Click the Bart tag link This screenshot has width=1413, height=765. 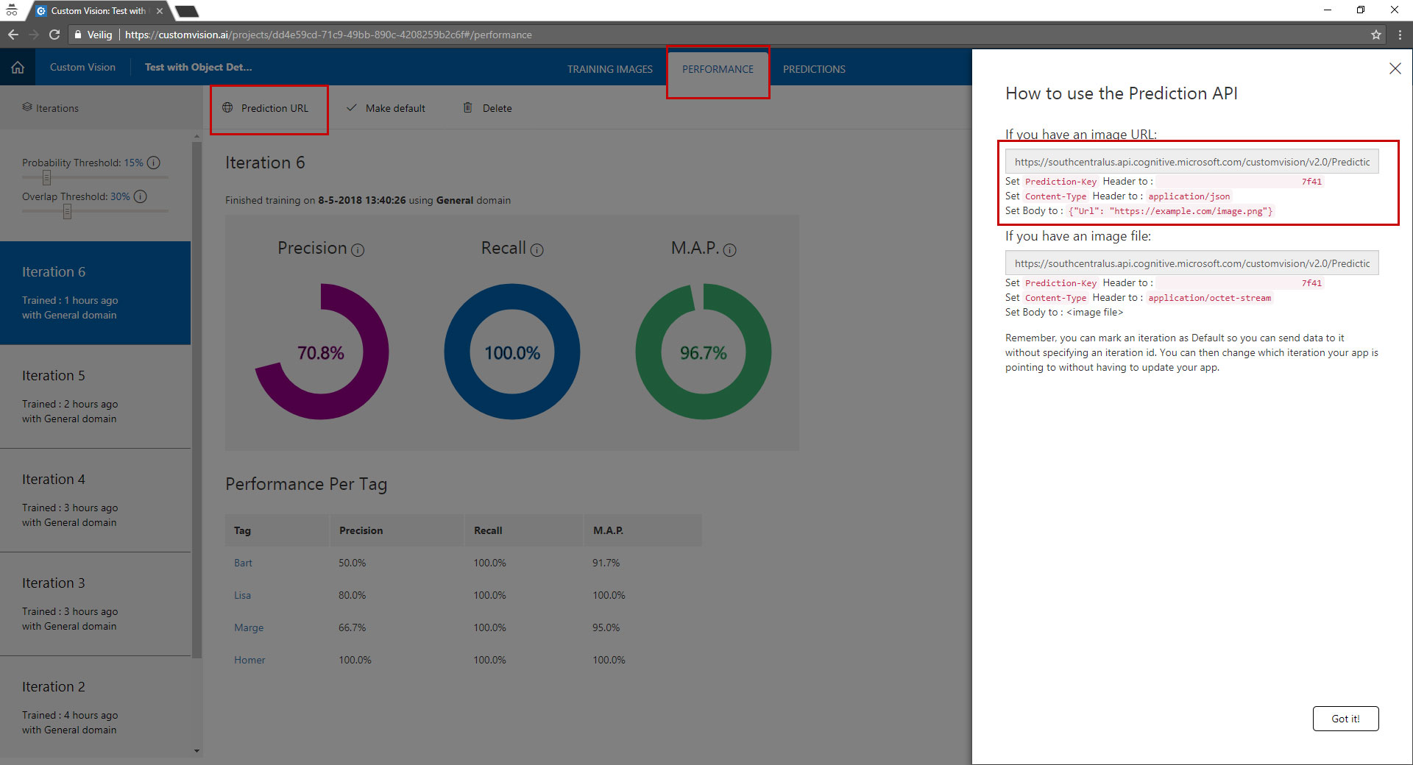point(243,563)
